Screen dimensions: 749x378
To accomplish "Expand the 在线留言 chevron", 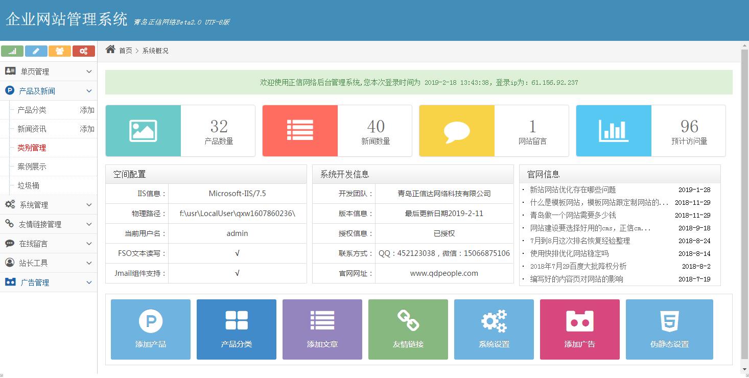I will [x=89, y=244].
